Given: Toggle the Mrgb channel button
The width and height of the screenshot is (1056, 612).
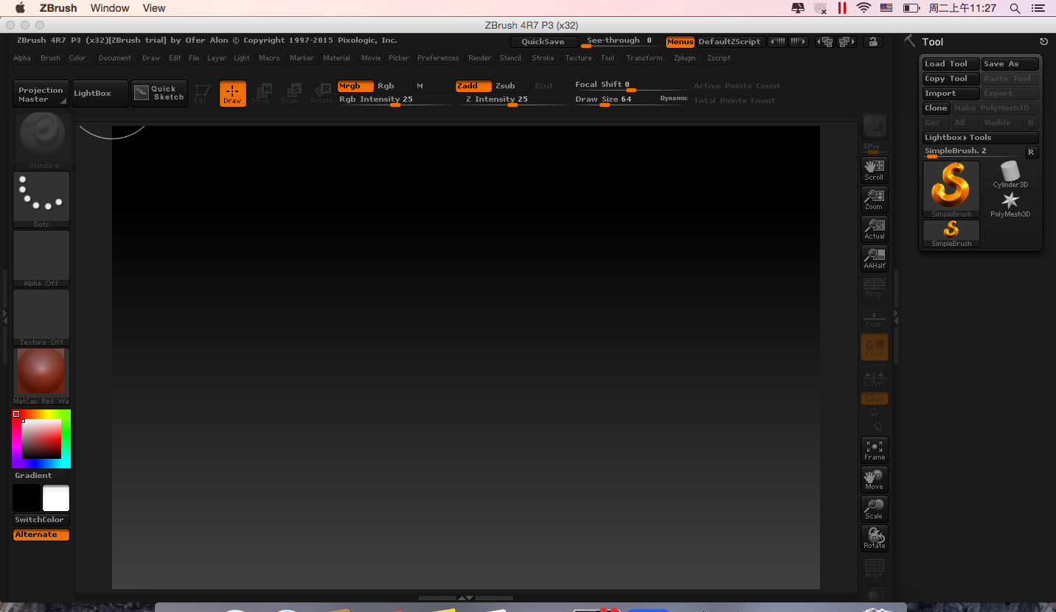Looking at the screenshot, I should coord(356,86).
